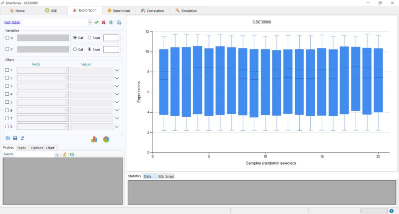This screenshot has width=399, height=214.
Task: Expand filter 6 values chevron
Action: (117, 110)
